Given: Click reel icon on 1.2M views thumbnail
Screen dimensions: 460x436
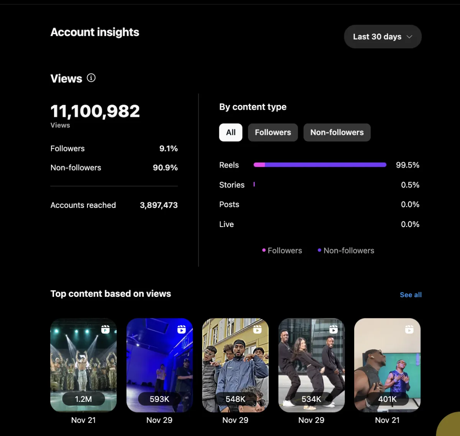Looking at the screenshot, I should point(105,329).
